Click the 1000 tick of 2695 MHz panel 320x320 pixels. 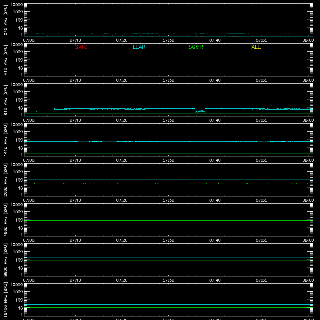[x=18, y=172]
